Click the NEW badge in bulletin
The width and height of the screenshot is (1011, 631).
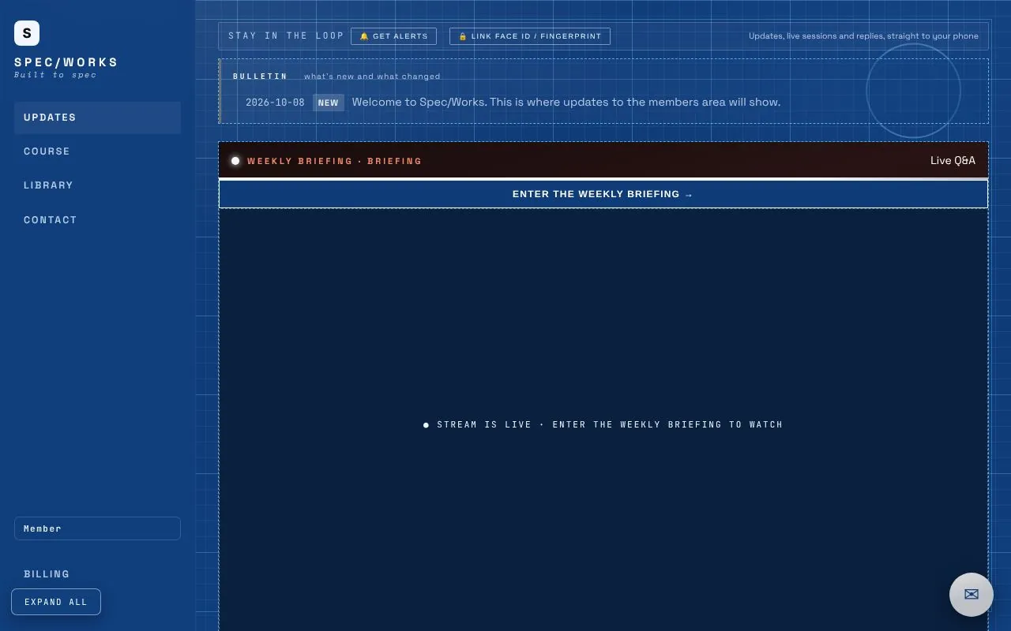(x=329, y=103)
